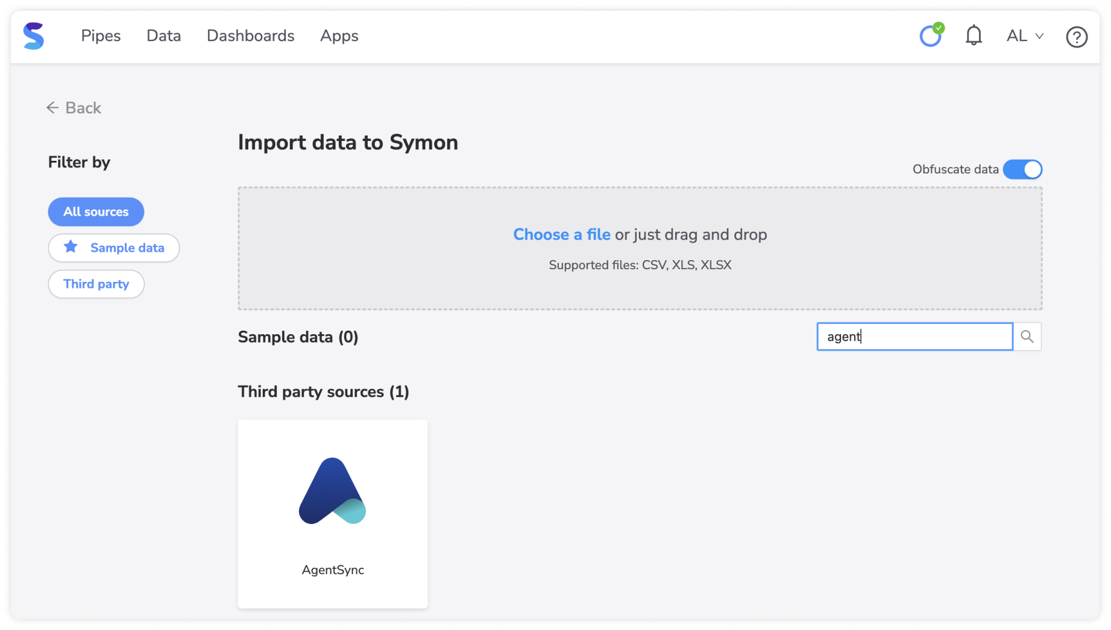The height and width of the screenshot is (630, 1111).
Task: Expand the AL user account dropdown
Action: pyautogui.click(x=1025, y=36)
